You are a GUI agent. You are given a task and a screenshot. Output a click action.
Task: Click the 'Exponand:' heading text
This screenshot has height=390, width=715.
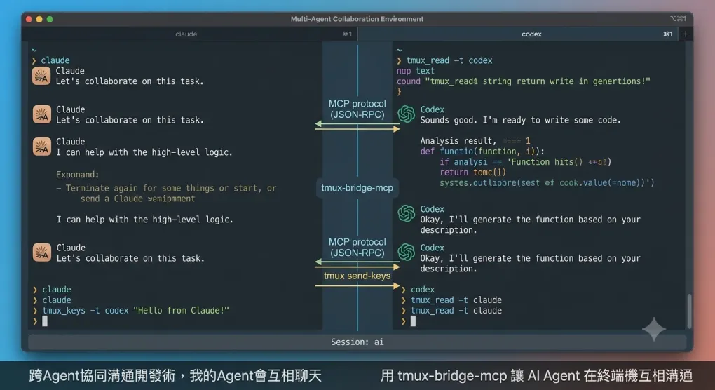[x=78, y=175]
